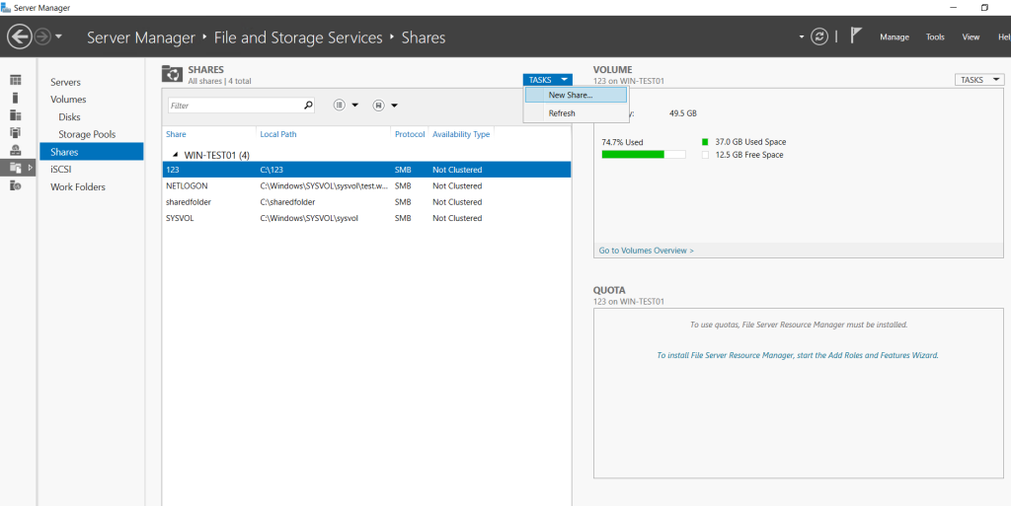Open the Manage menu
The width and height of the screenshot is (1011, 506).
pyautogui.click(x=894, y=36)
